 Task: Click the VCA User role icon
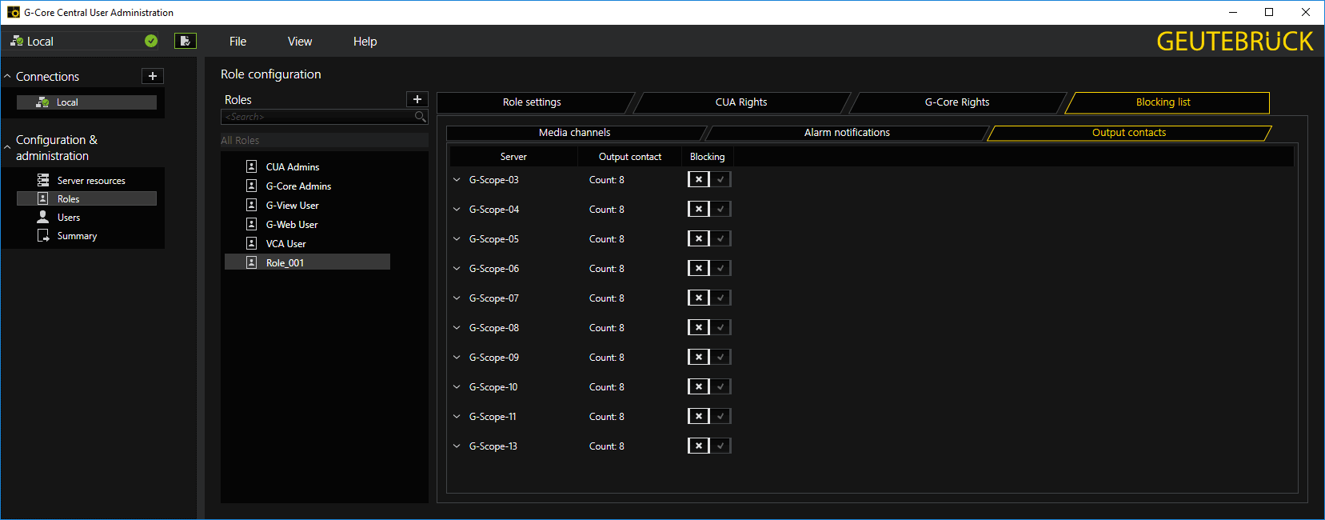(251, 243)
